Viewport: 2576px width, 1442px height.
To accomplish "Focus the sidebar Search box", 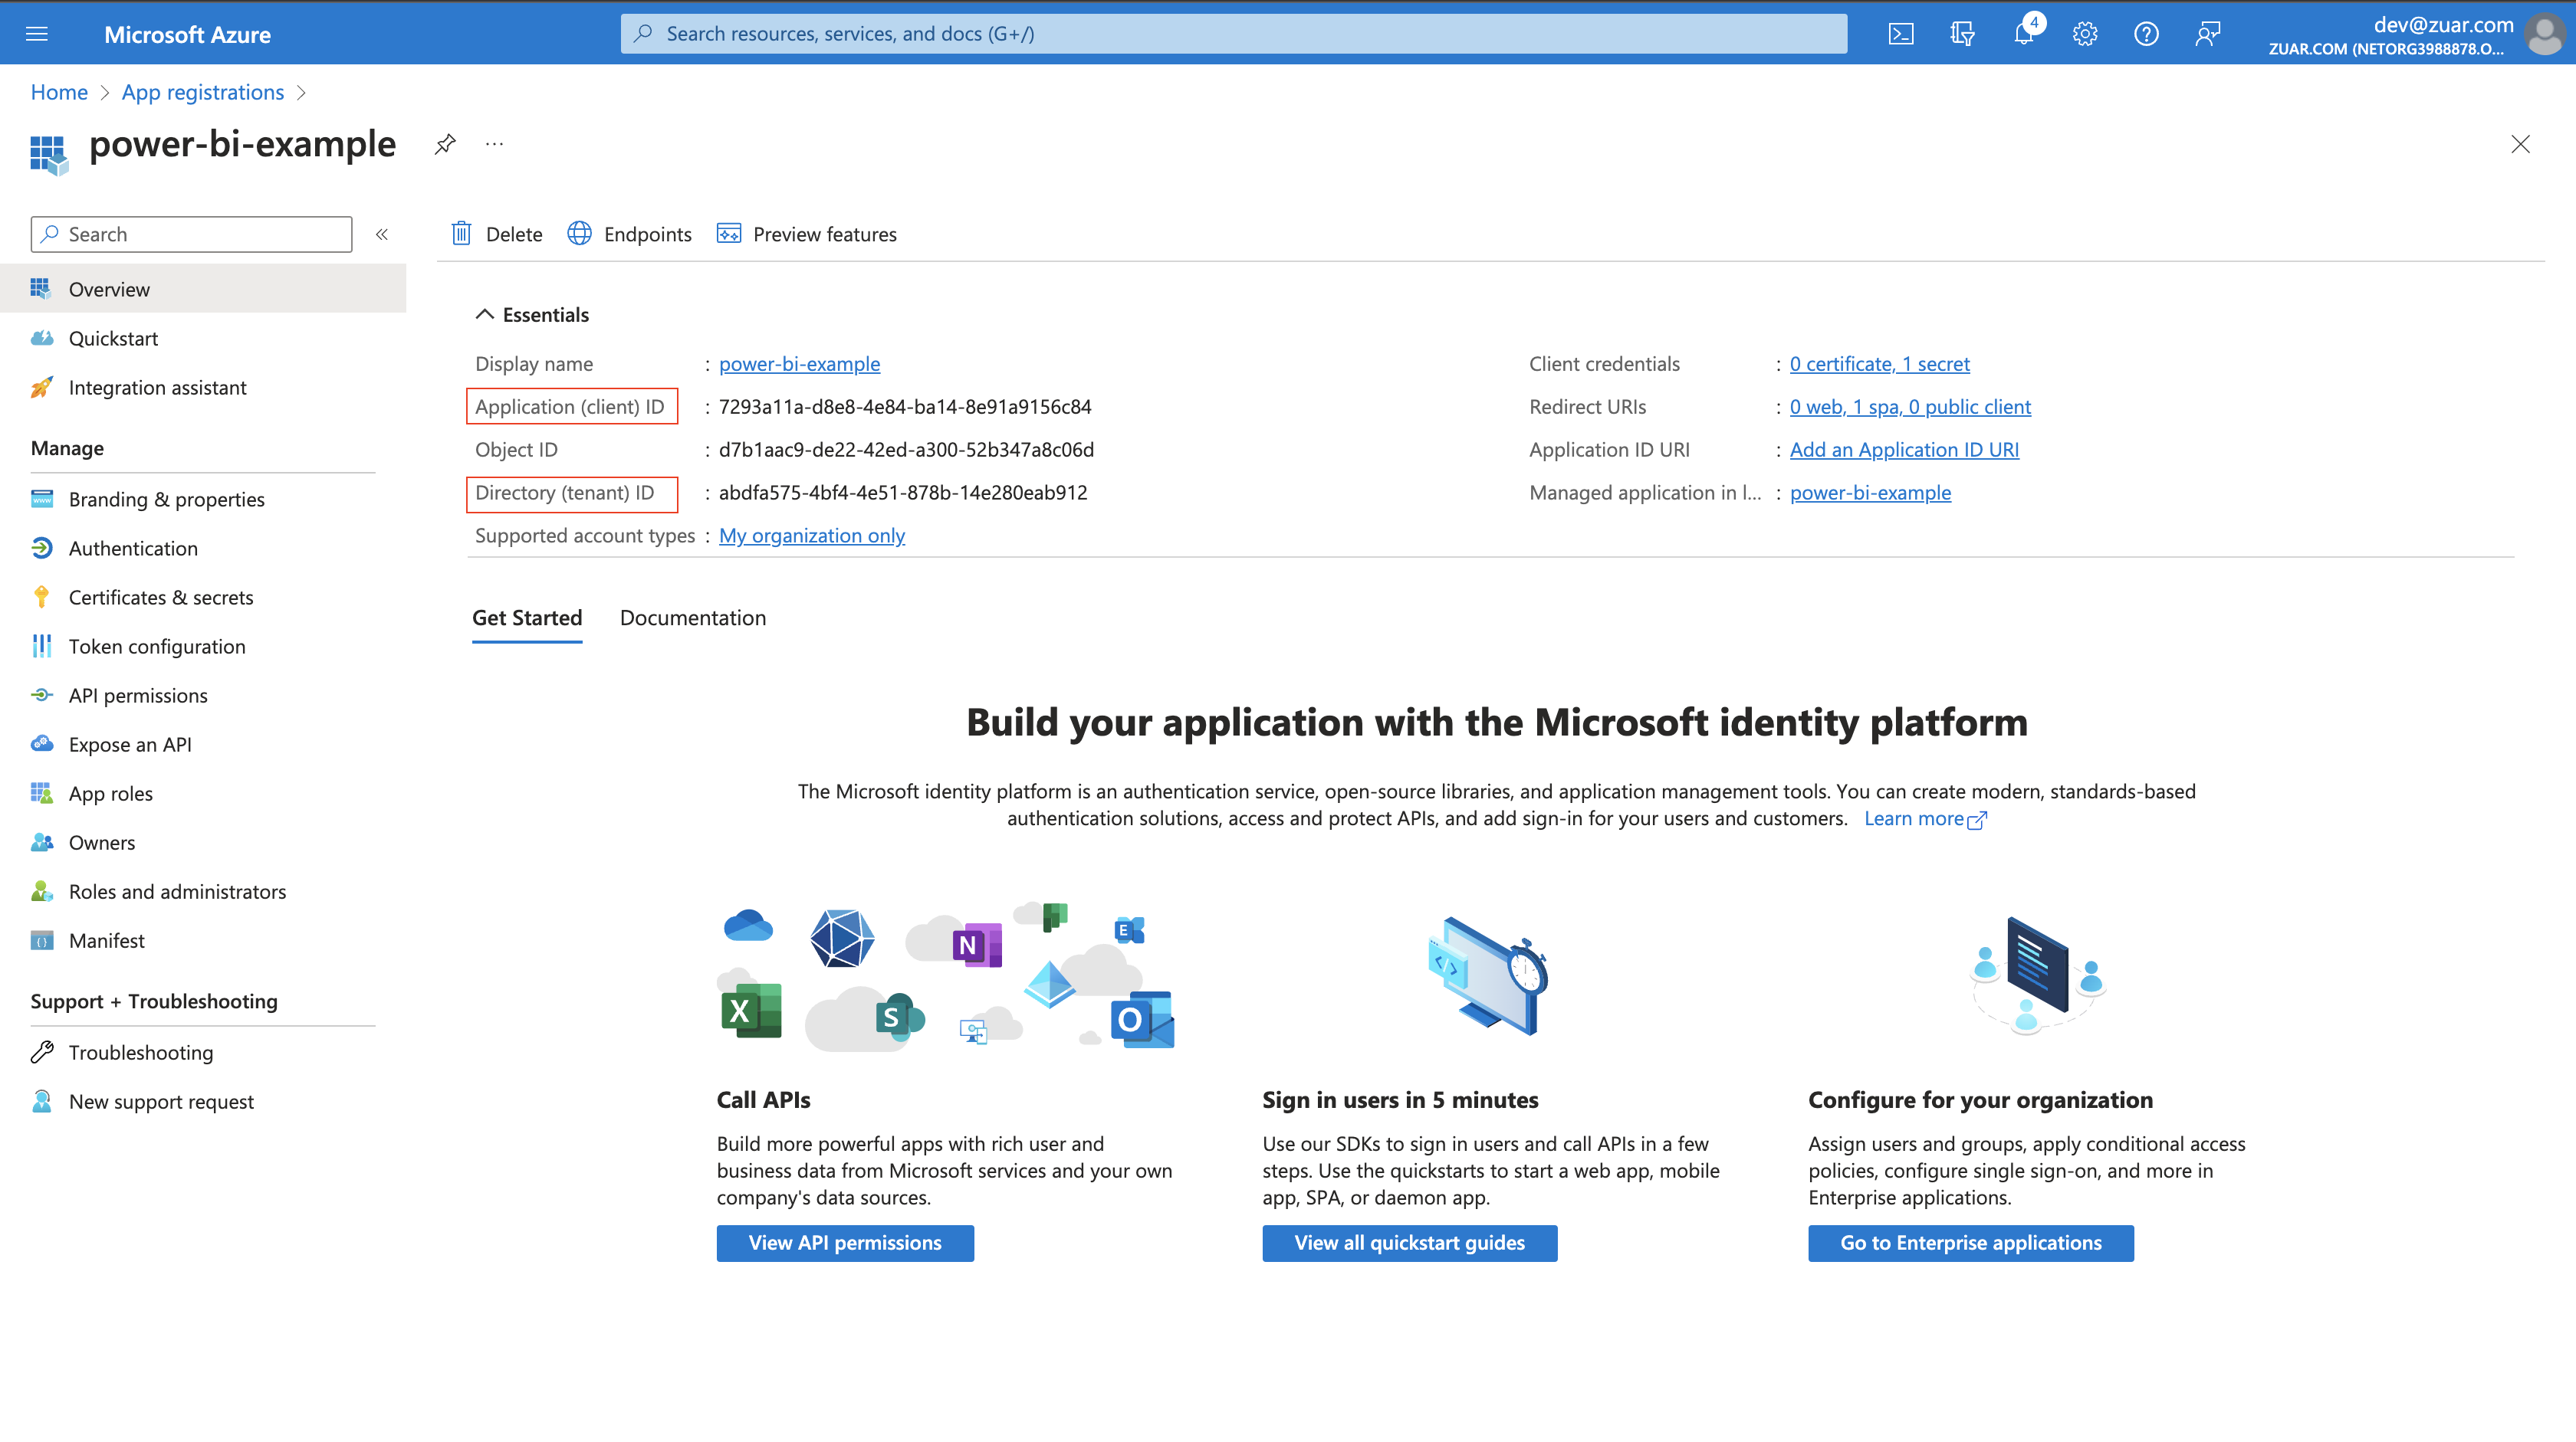I will [x=191, y=234].
